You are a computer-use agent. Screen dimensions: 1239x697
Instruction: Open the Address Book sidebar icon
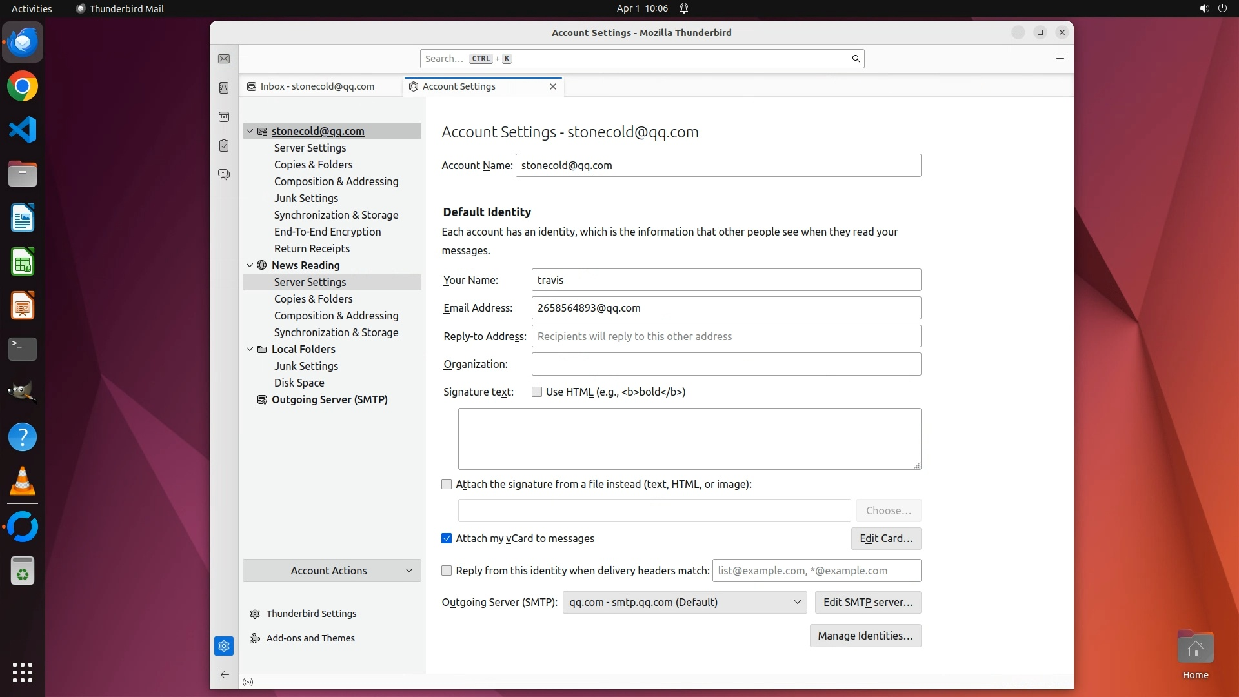(x=224, y=88)
